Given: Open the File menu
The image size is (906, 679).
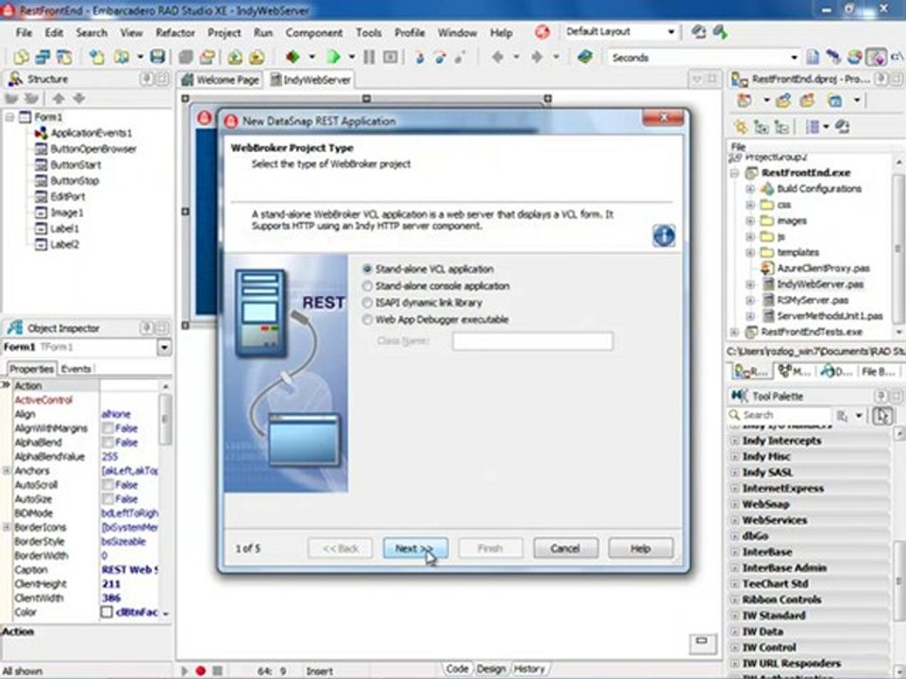Looking at the screenshot, I should (x=24, y=33).
